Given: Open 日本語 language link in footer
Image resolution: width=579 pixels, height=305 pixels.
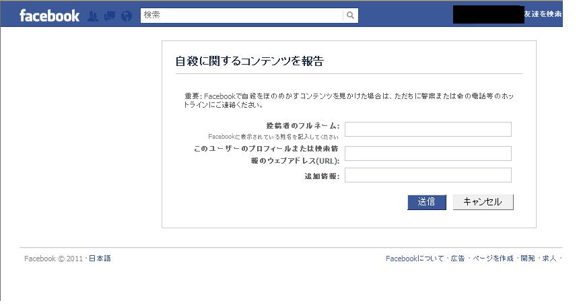Looking at the screenshot, I should pos(100,259).
